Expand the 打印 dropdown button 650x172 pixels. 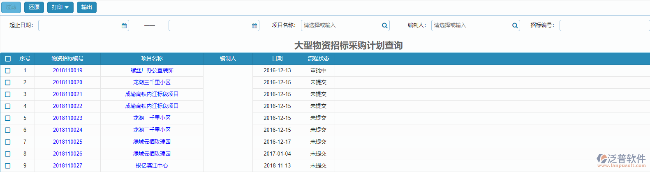pos(60,7)
